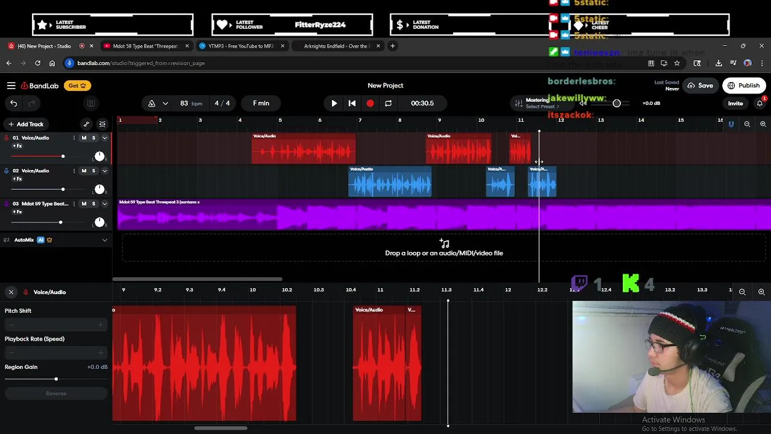Mute track 01 Voice/Audio
The height and width of the screenshot is (434, 771).
click(x=84, y=138)
